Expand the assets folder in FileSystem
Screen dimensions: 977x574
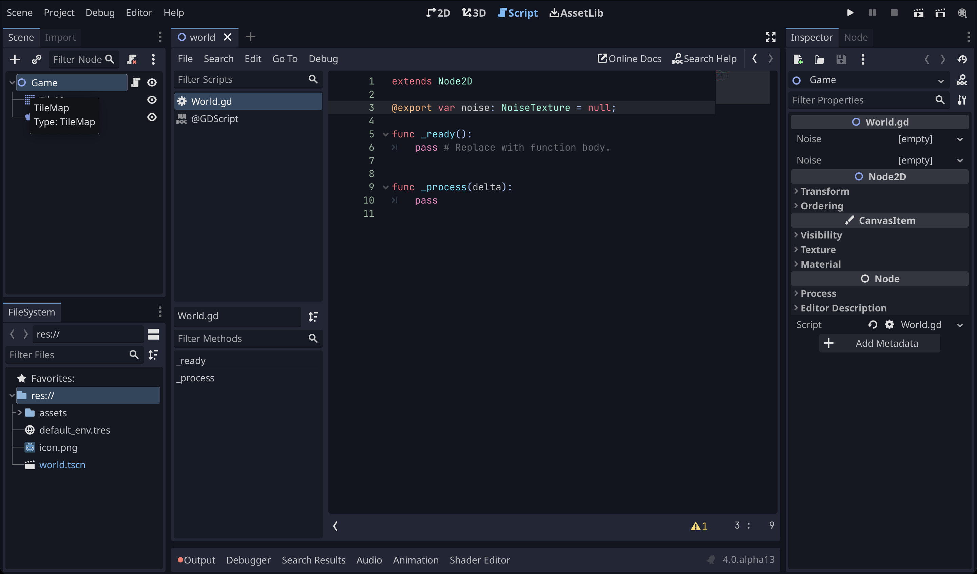pos(20,413)
